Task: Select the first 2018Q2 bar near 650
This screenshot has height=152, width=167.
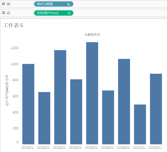Action: pyautogui.click(x=44, y=118)
